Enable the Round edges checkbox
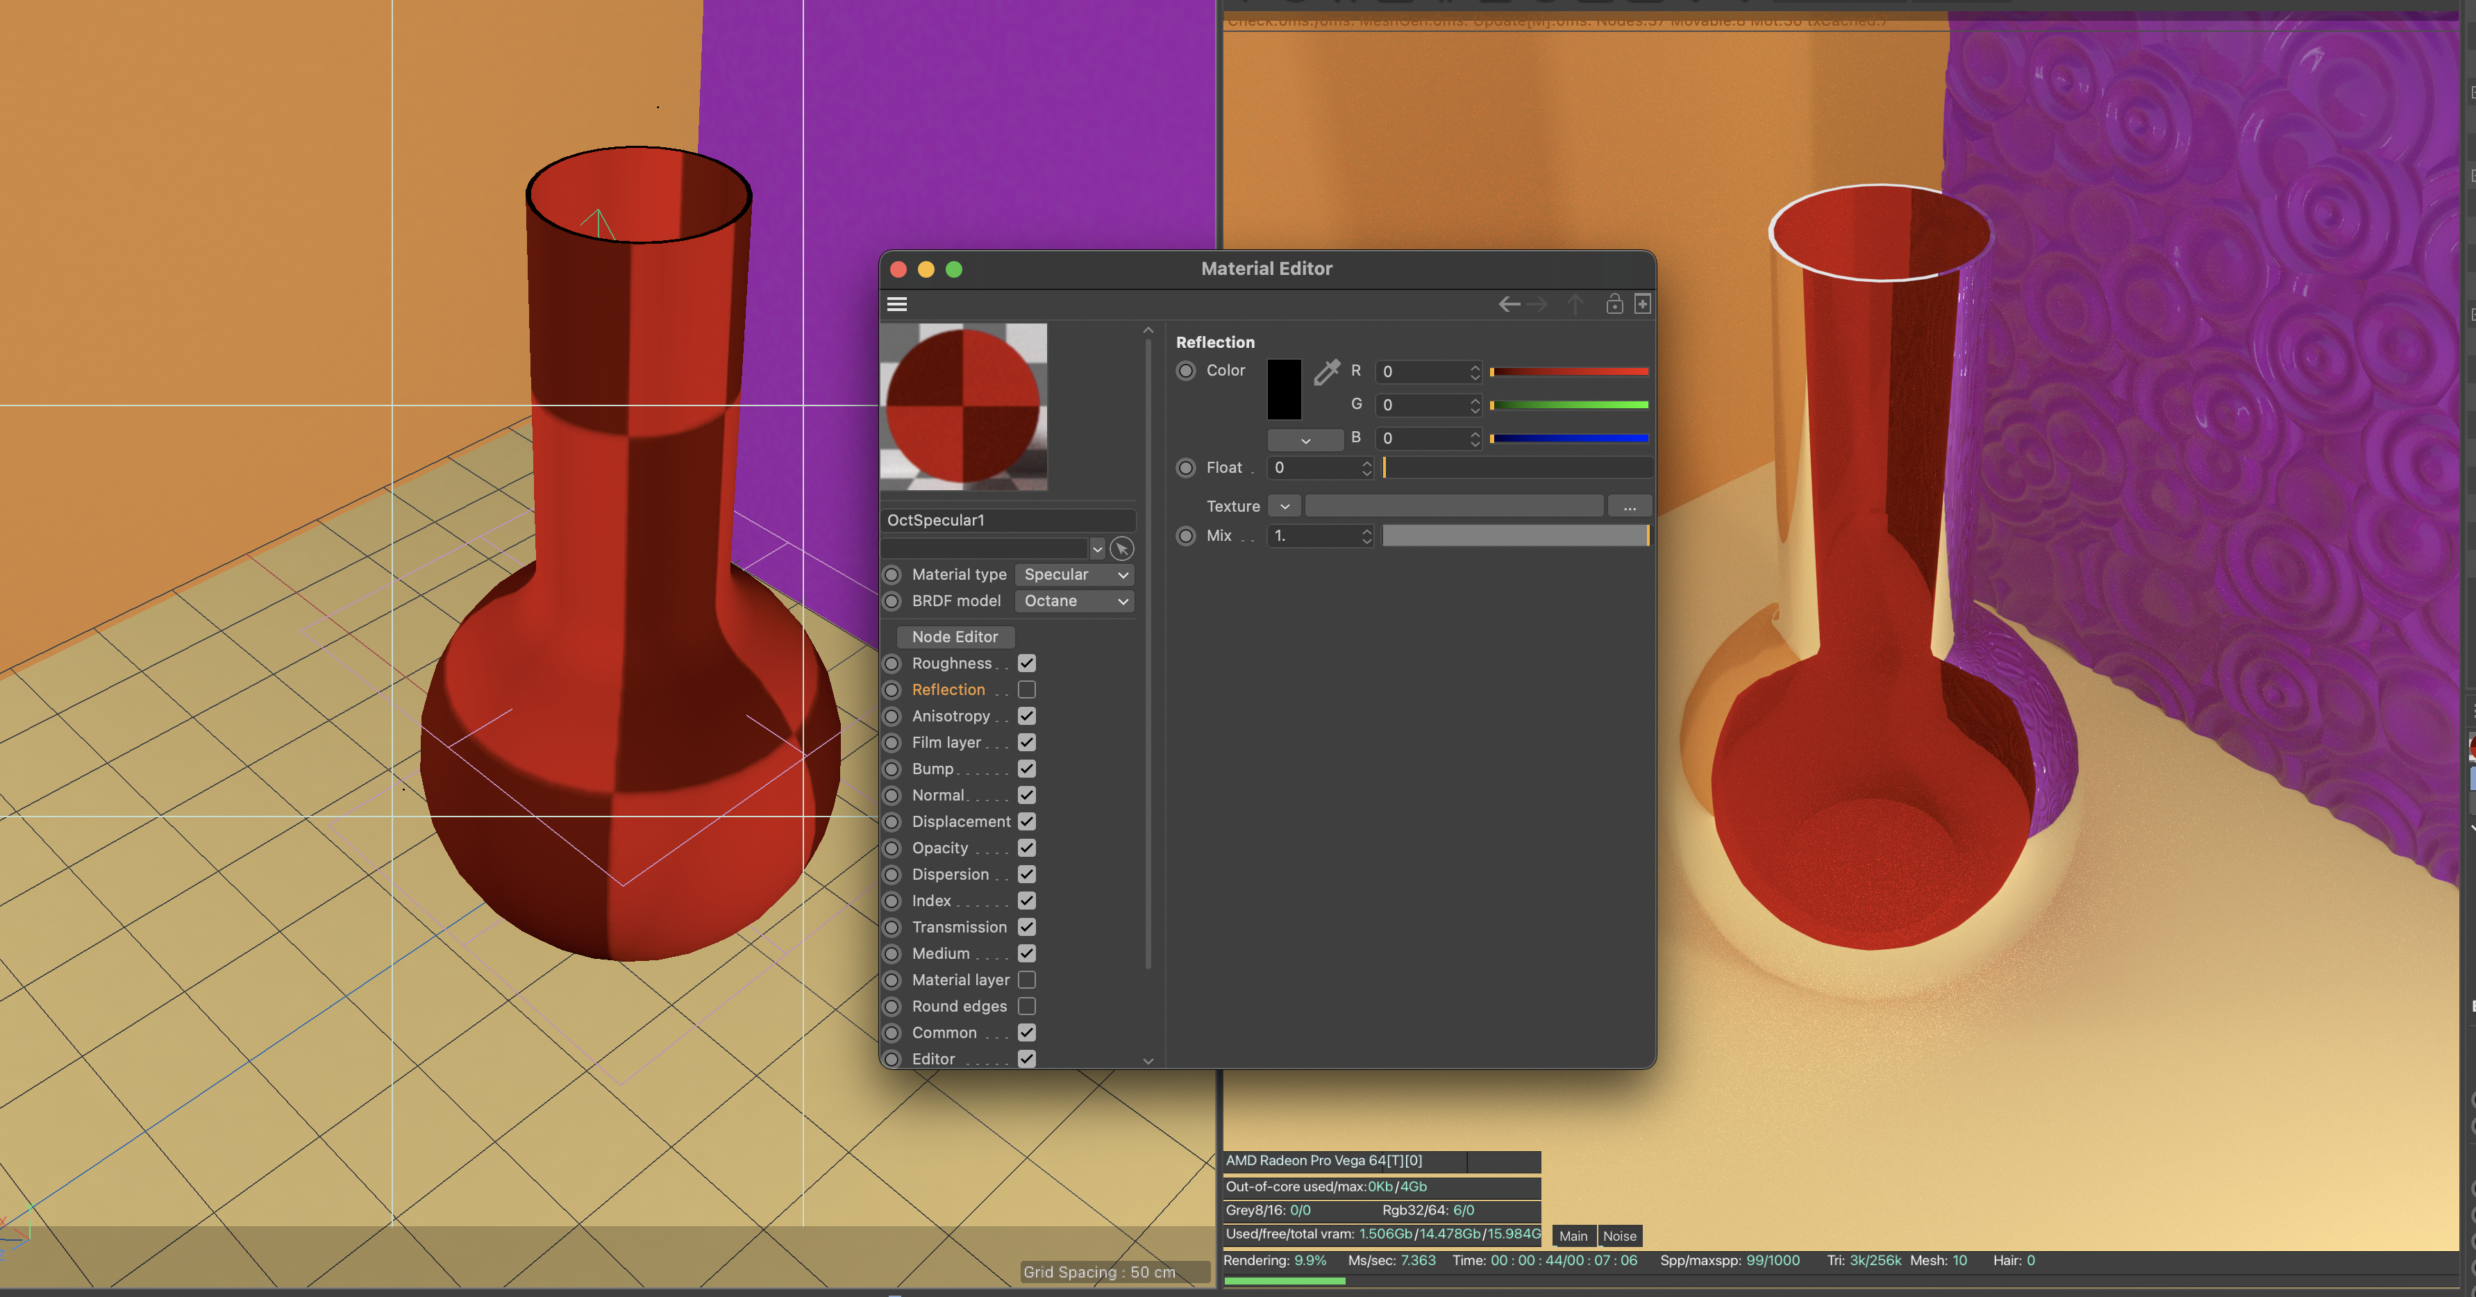The height and width of the screenshot is (1297, 2476). tap(1026, 1005)
